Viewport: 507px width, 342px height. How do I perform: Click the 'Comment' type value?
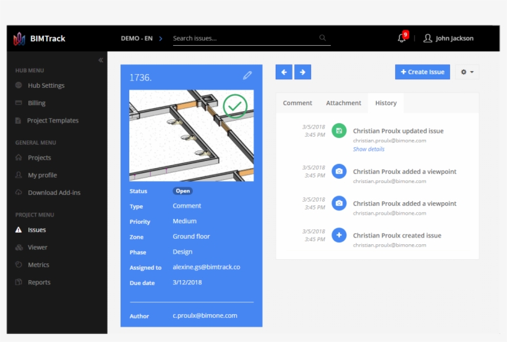[x=187, y=206]
